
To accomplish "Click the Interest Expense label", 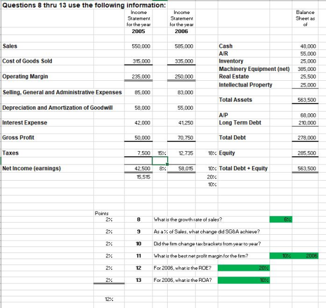I will tap(24, 123).
